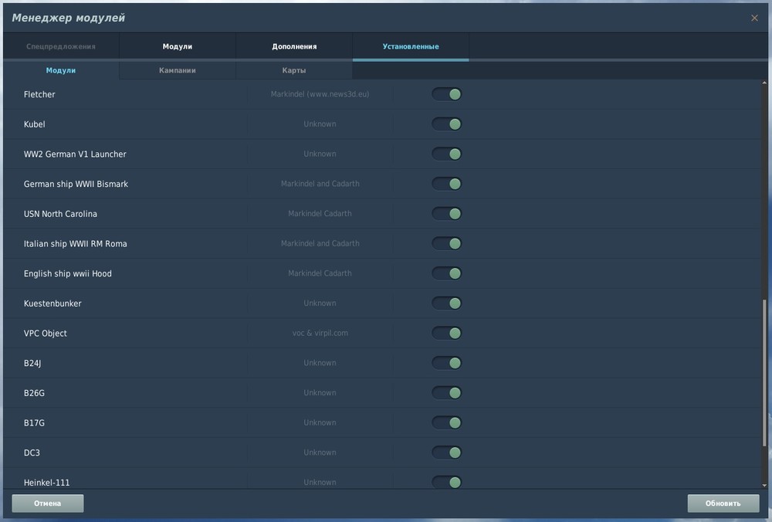Select the Модули sub-tab
The width and height of the screenshot is (772, 522).
(61, 70)
